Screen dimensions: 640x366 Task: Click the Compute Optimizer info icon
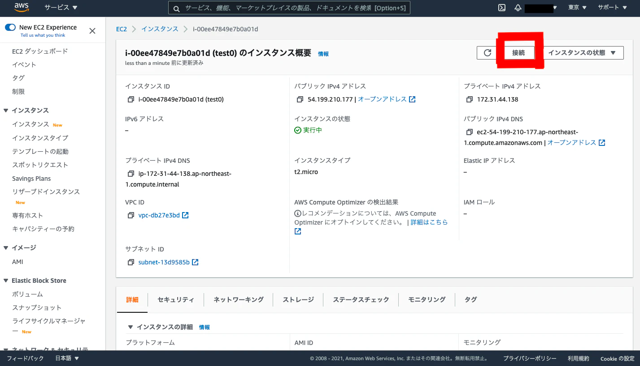(x=298, y=213)
